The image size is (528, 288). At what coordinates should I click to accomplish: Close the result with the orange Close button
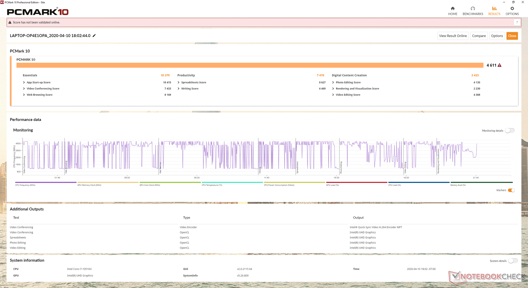tap(512, 36)
